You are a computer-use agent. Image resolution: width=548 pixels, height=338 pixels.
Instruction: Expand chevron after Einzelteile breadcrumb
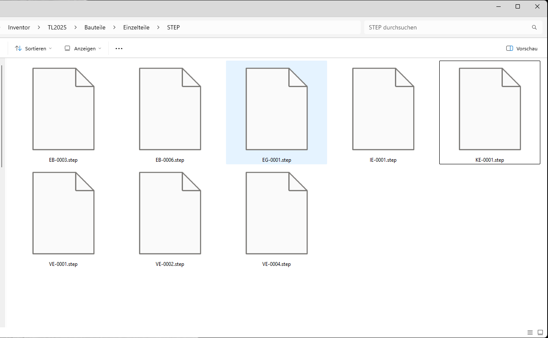click(158, 27)
